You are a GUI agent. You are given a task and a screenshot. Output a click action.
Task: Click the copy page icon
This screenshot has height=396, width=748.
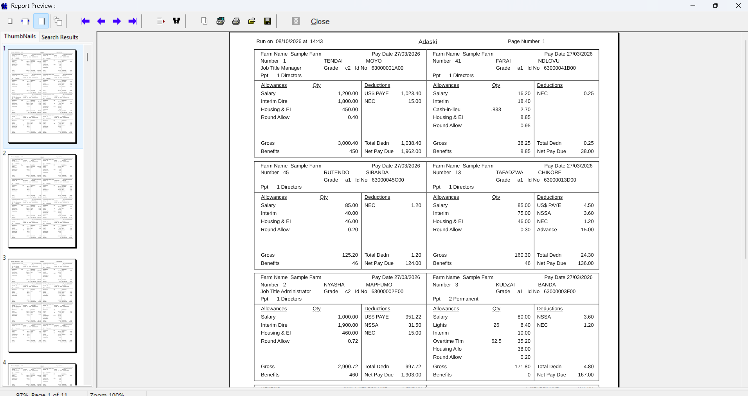pyautogui.click(x=204, y=21)
